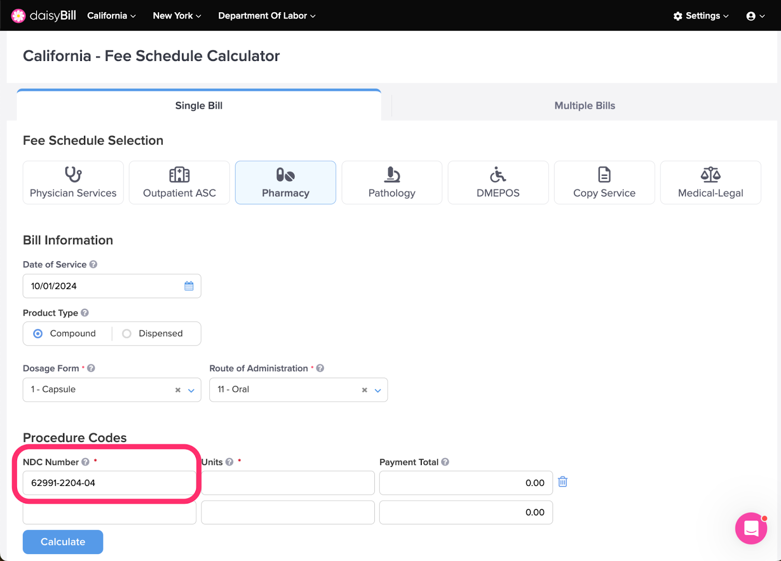
Task: Select Copy Service fee schedule
Action: [x=604, y=182]
